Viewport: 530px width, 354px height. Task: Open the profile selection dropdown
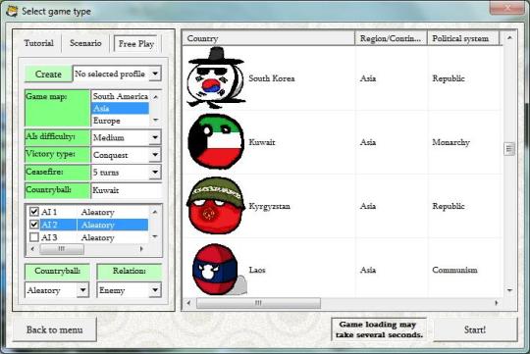coord(155,74)
